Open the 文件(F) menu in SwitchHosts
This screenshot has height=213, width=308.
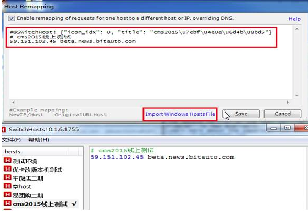click(11, 140)
